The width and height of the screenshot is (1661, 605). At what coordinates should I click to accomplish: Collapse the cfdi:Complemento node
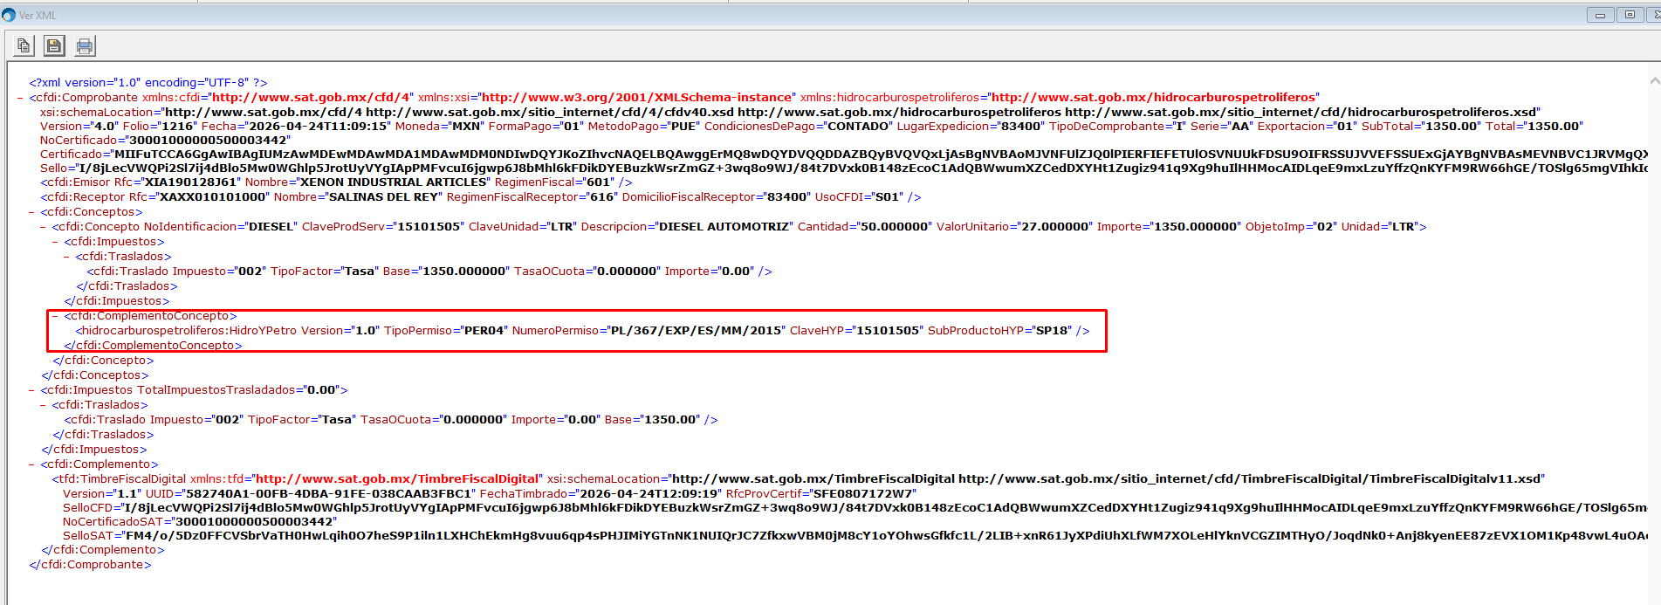tap(32, 464)
